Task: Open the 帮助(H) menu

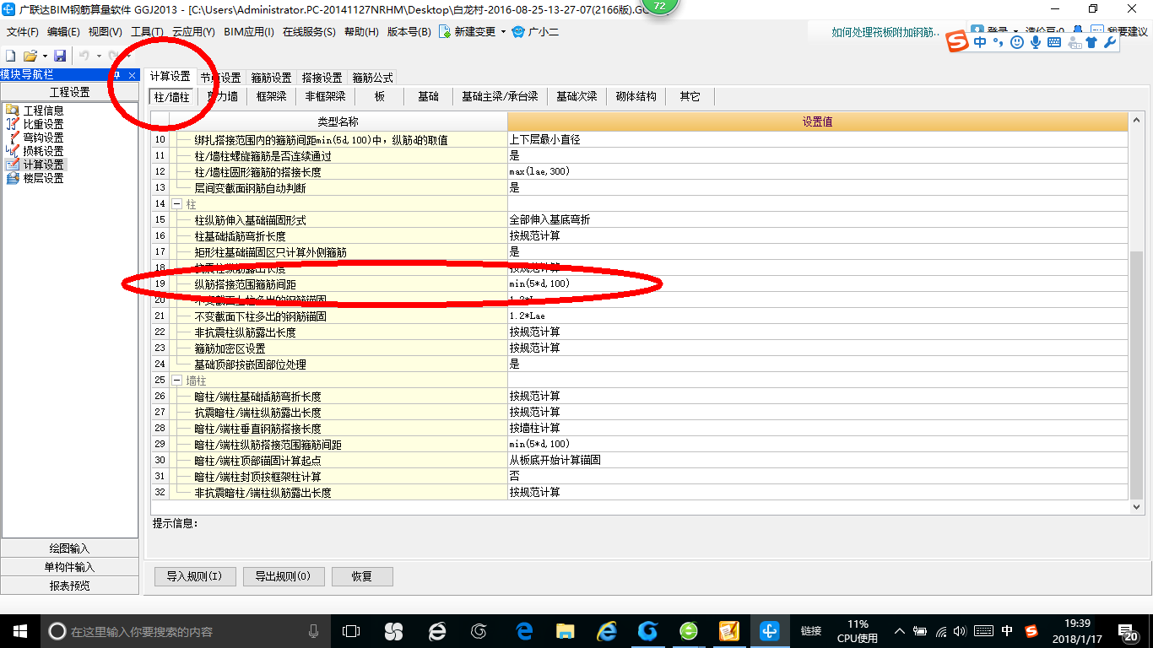Action: (x=361, y=32)
